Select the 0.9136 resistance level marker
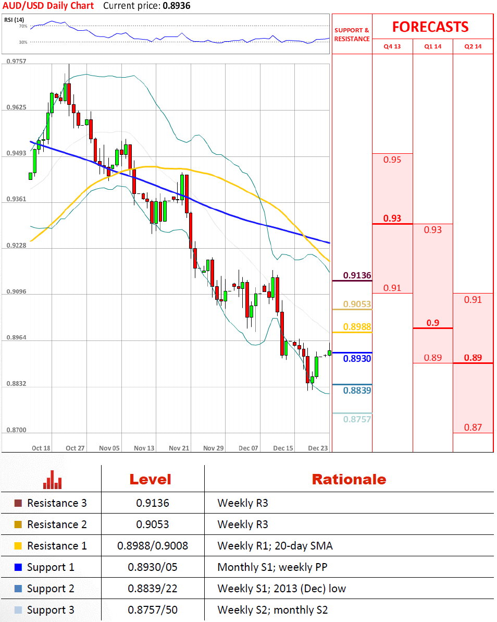The height and width of the screenshot is (622, 497). [356, 275]
